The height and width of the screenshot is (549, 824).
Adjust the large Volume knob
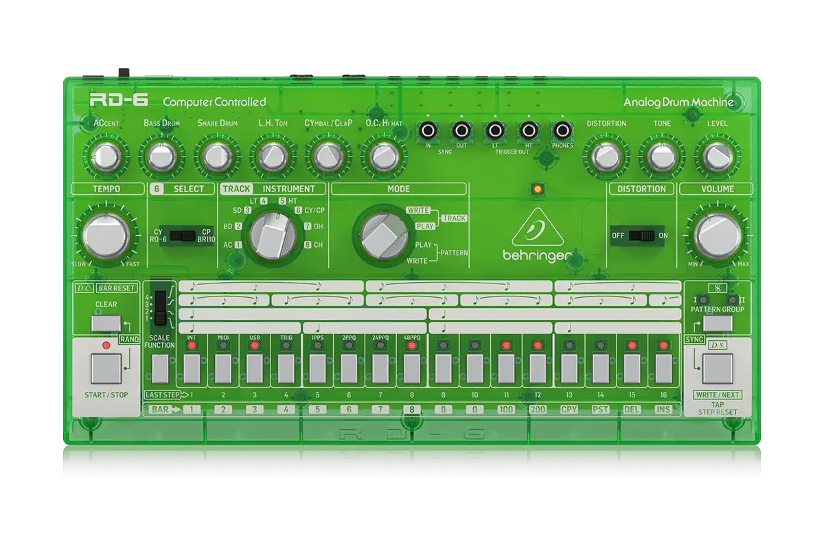718,237
